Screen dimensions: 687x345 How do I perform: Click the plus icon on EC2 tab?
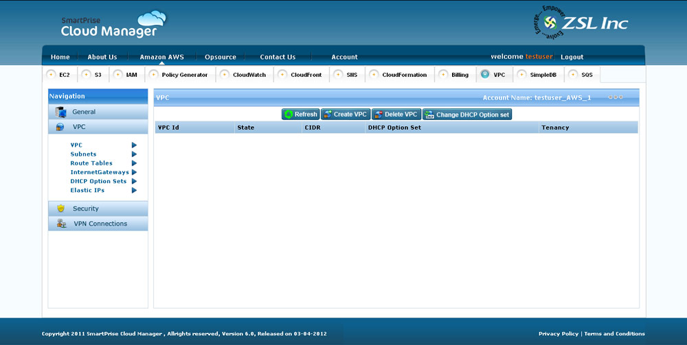pos(51,74)
